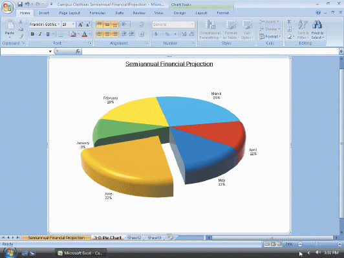Open the Franklin Gothic font name dropdown
344x258 pixels.
click(59, 24)
